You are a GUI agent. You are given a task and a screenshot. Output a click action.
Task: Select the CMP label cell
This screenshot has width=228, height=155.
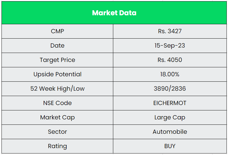click(57, 31)
